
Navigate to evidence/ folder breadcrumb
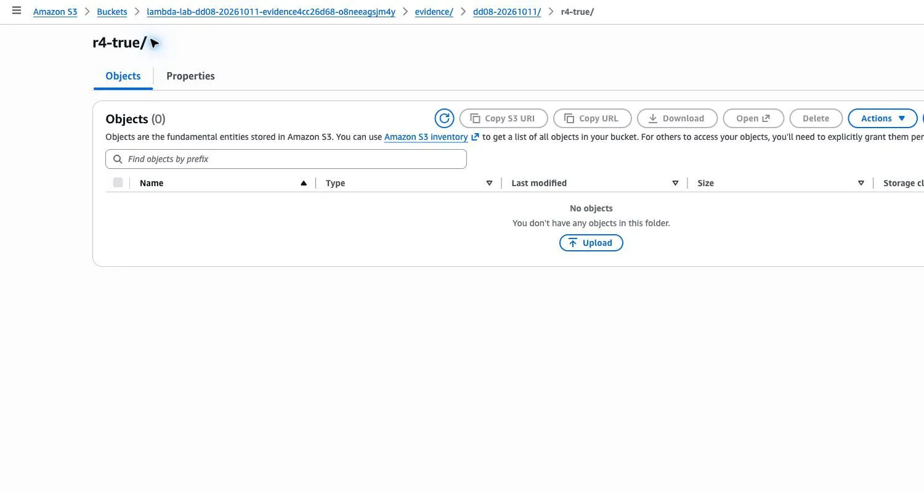(434, 12)
